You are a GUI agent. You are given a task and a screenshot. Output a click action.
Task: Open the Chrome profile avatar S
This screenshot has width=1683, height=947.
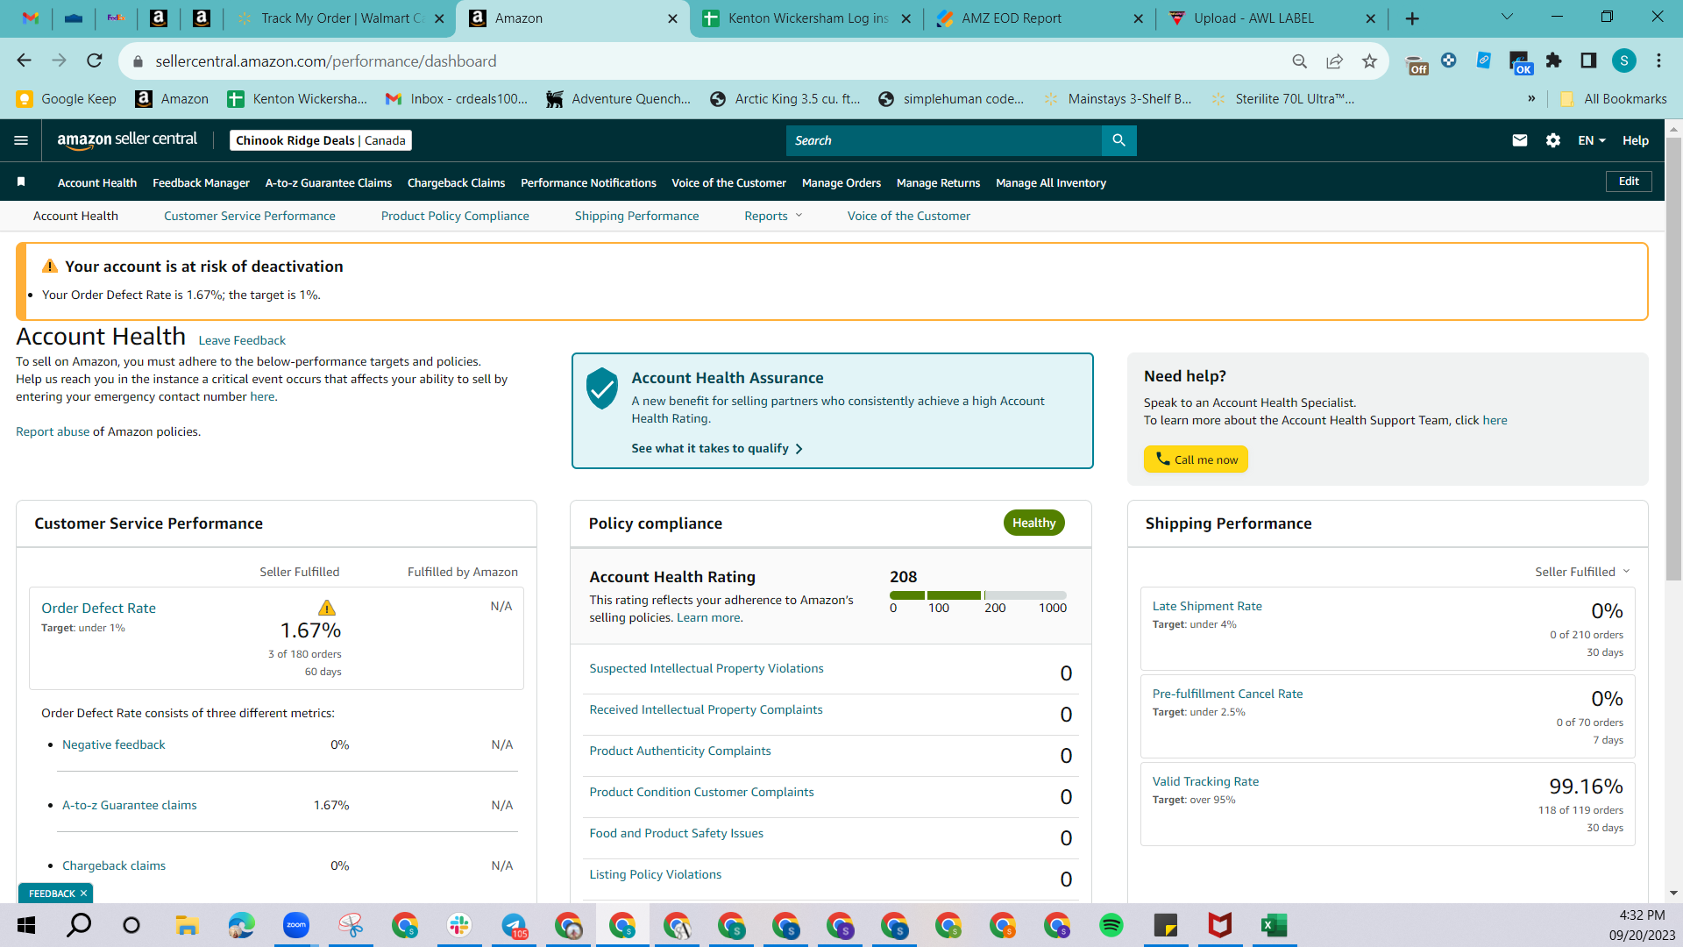[1624, 61]
